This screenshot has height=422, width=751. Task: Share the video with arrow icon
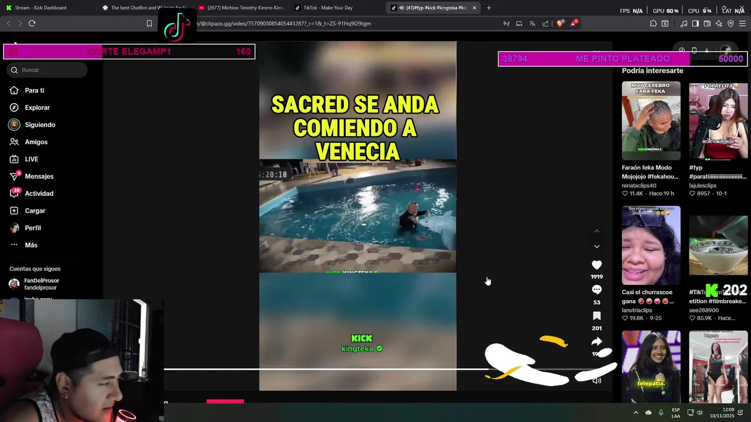coord(597,342)
